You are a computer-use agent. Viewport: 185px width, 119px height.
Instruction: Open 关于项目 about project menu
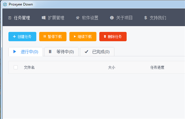pos(121,18)
